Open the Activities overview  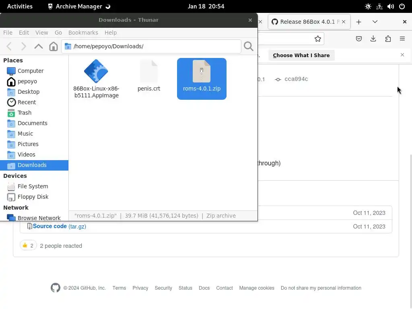pyautogui.click(x=20, y=6)
